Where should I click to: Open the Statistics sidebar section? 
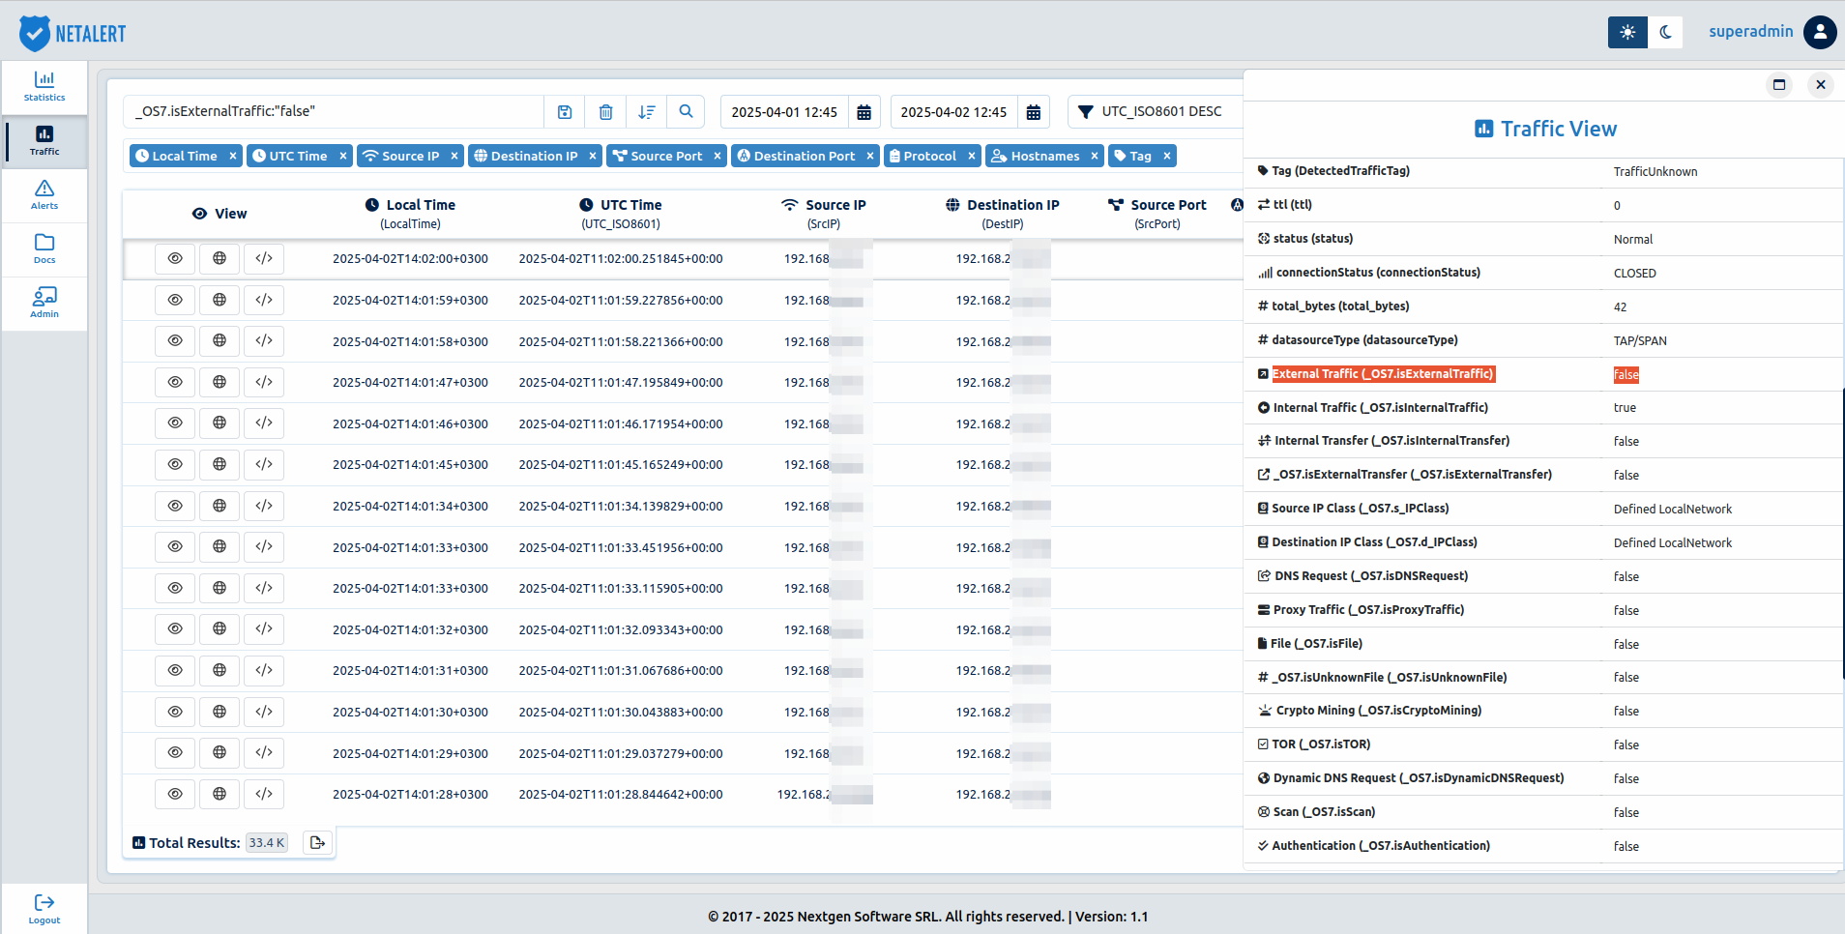point(44,87)
